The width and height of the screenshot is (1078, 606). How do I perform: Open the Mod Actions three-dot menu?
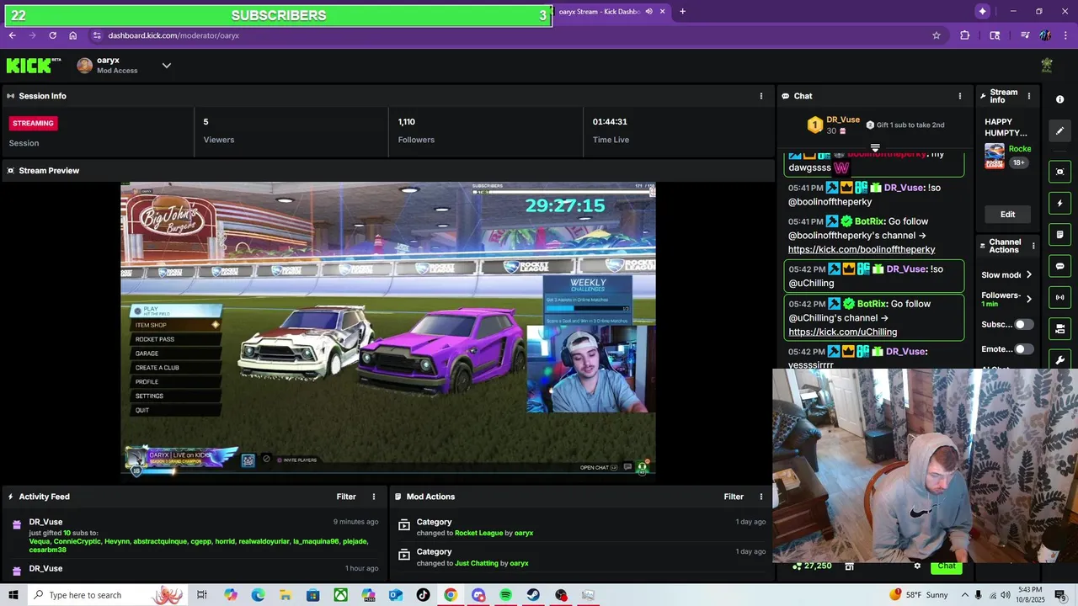point(761,497)
